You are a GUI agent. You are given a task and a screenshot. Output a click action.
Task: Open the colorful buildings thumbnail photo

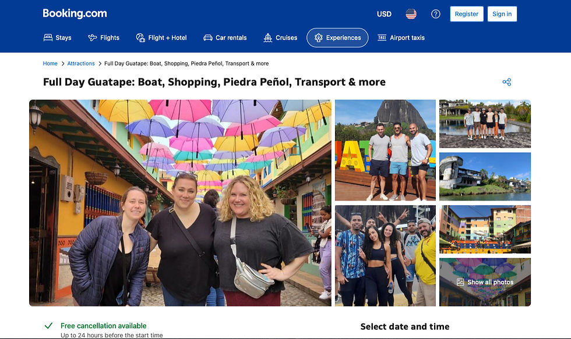pos(485,229)
